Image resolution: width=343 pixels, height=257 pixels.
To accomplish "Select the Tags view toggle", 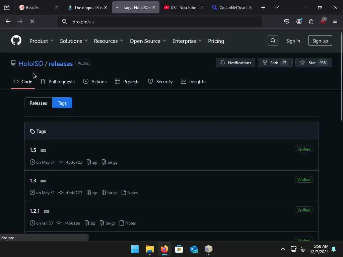I will coord(62,103).
